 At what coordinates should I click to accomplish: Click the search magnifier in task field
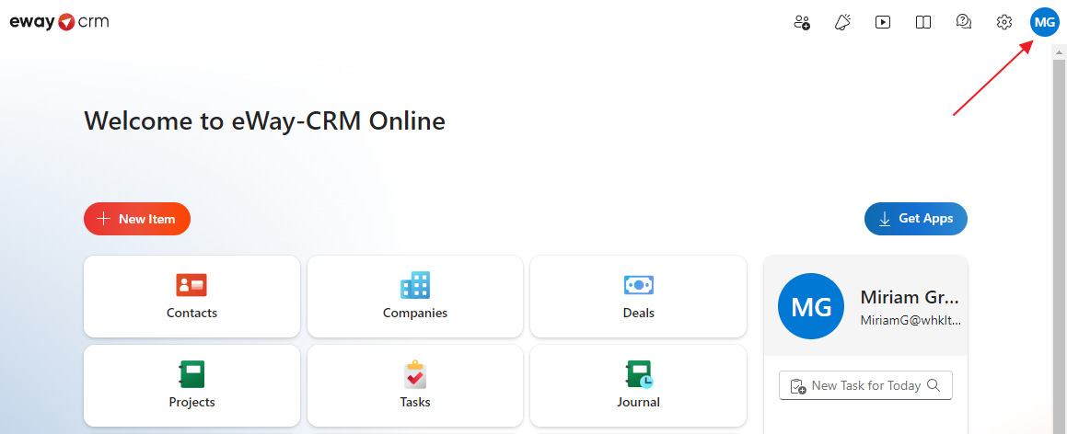click(934, 385)
